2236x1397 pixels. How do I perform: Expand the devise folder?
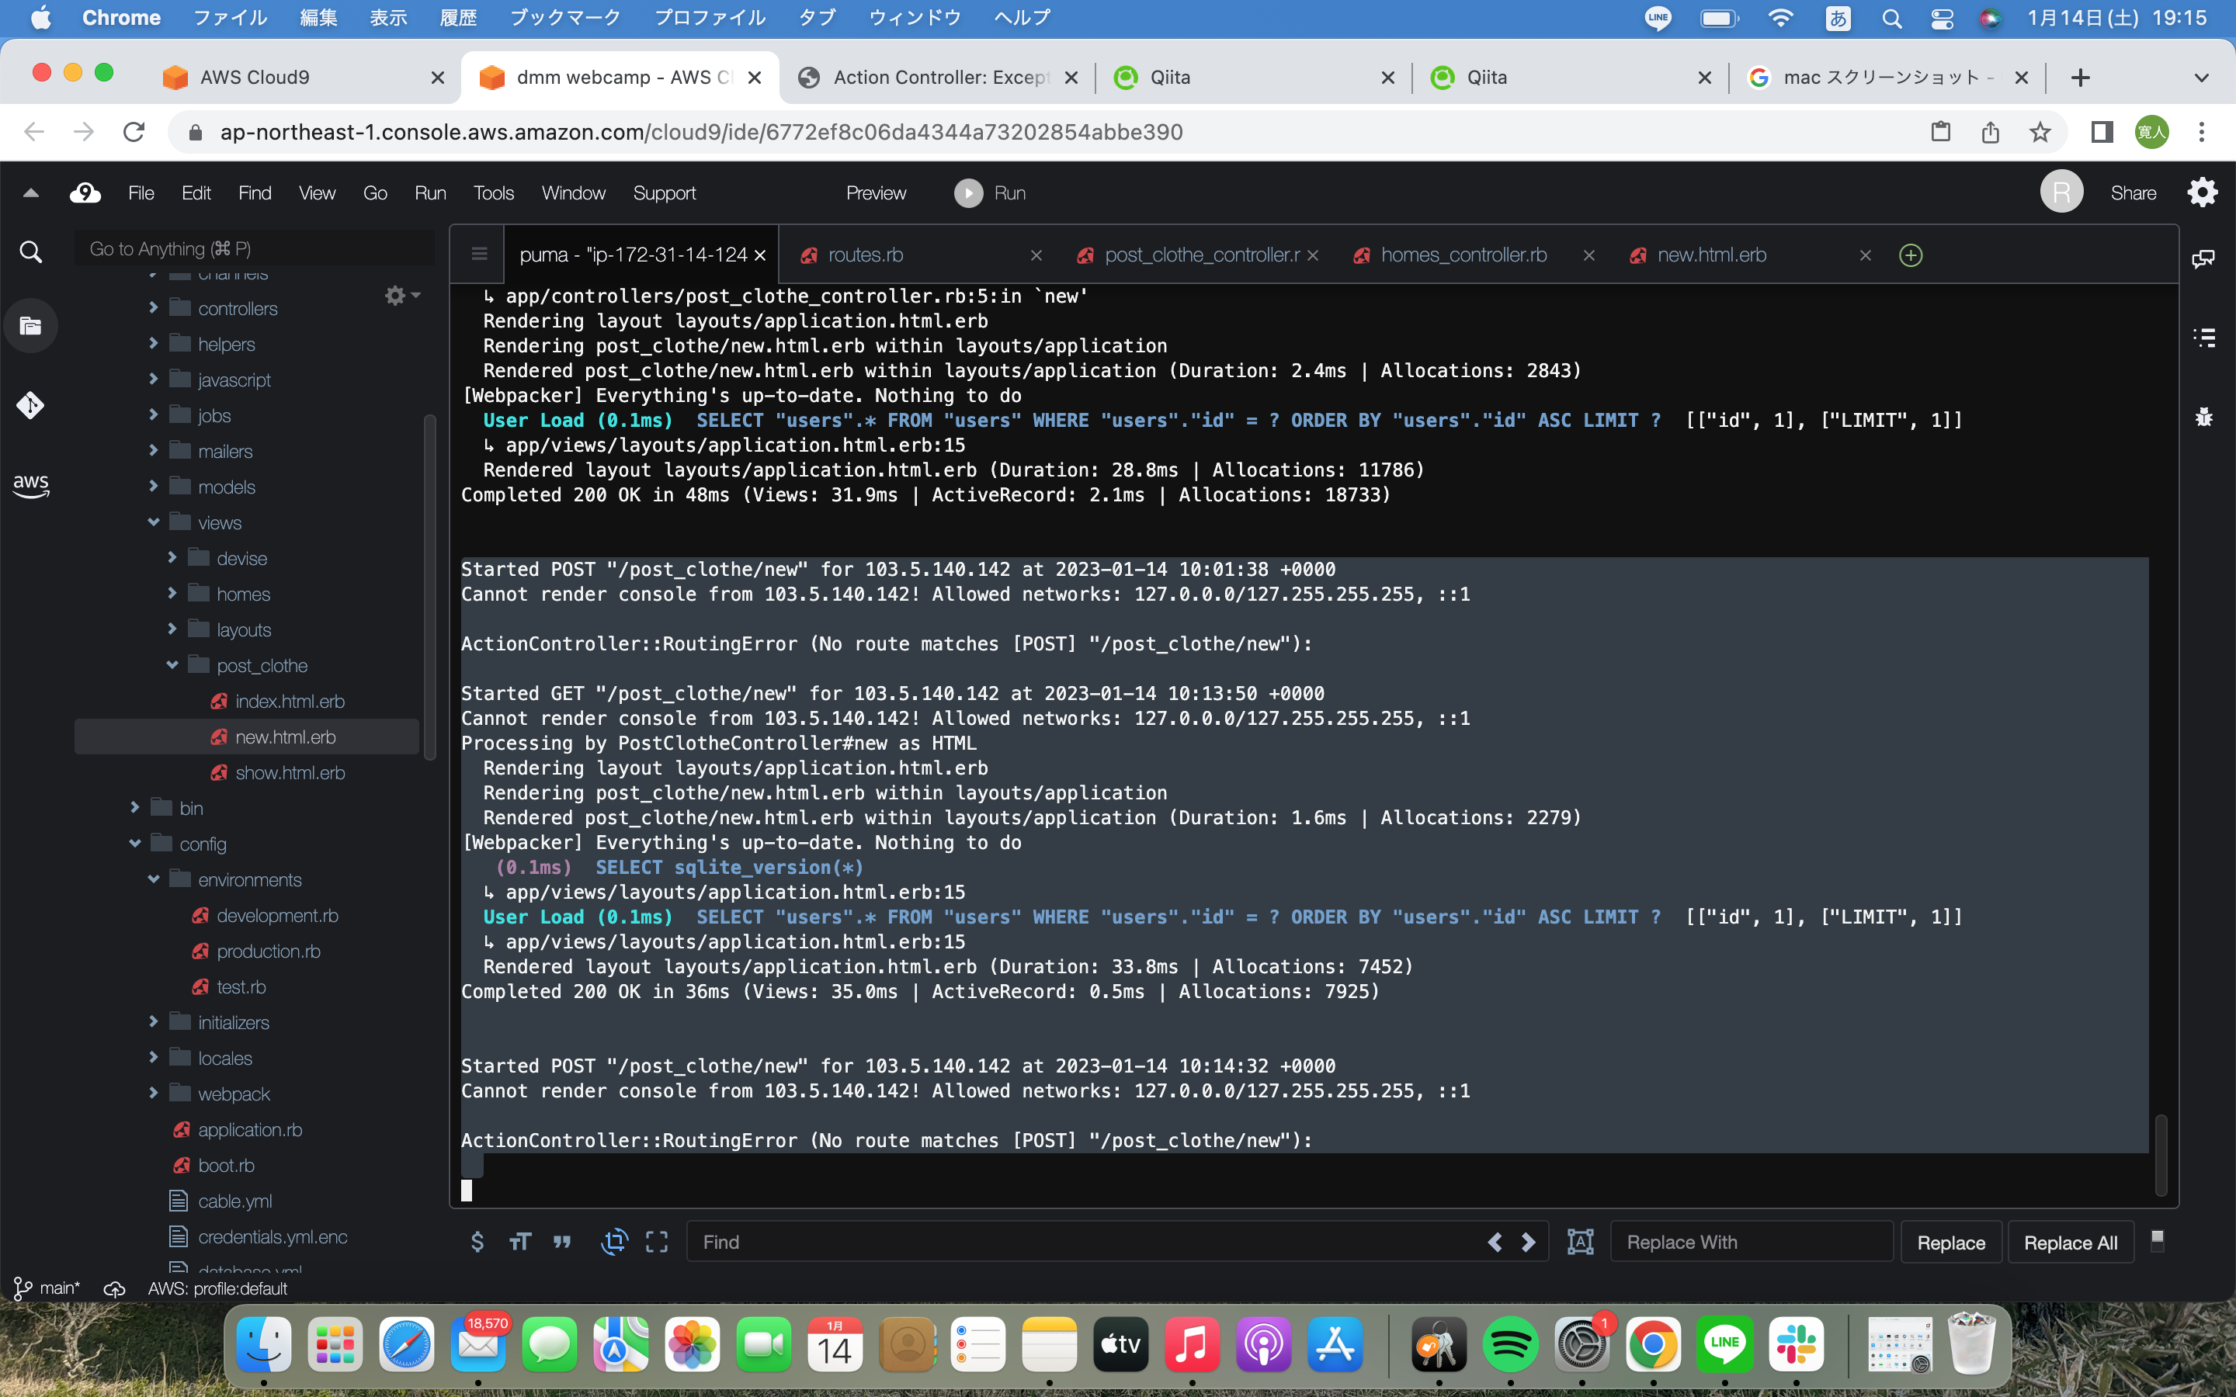172,558
